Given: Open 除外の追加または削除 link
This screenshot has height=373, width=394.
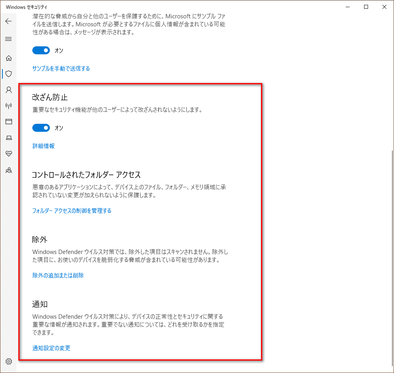Looking at the screenshot, I should click(58, 276).
